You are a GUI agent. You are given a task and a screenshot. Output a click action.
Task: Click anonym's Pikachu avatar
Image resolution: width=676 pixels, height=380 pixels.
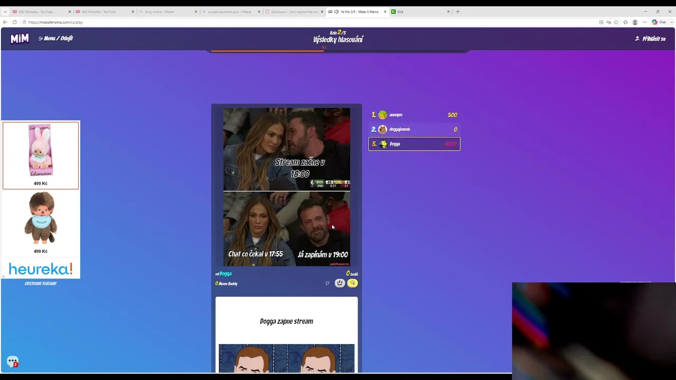383,115
